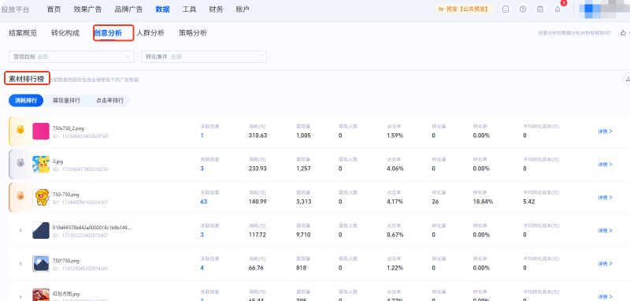The width and height of the screenshot is (630, 301).
Task: Open 品牌广告 in top navigation
Action: pyautogui.click(x=128, y=9)
